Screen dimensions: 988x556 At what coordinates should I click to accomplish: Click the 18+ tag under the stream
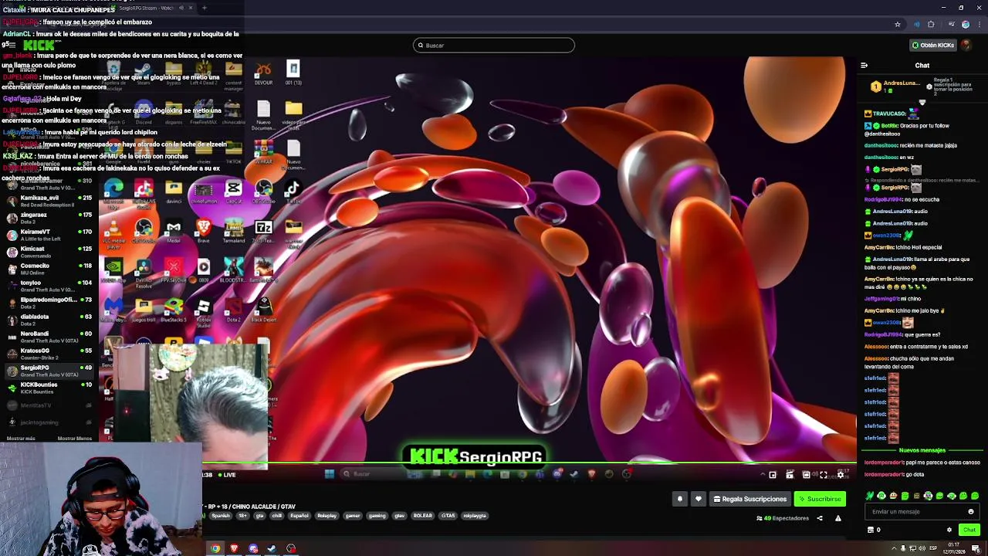[242, 516]
